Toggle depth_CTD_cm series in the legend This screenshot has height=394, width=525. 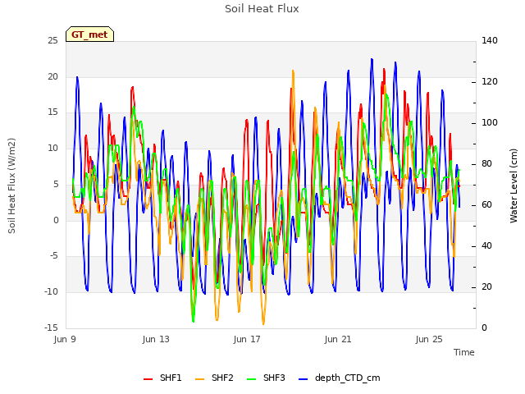click(340, 378)
